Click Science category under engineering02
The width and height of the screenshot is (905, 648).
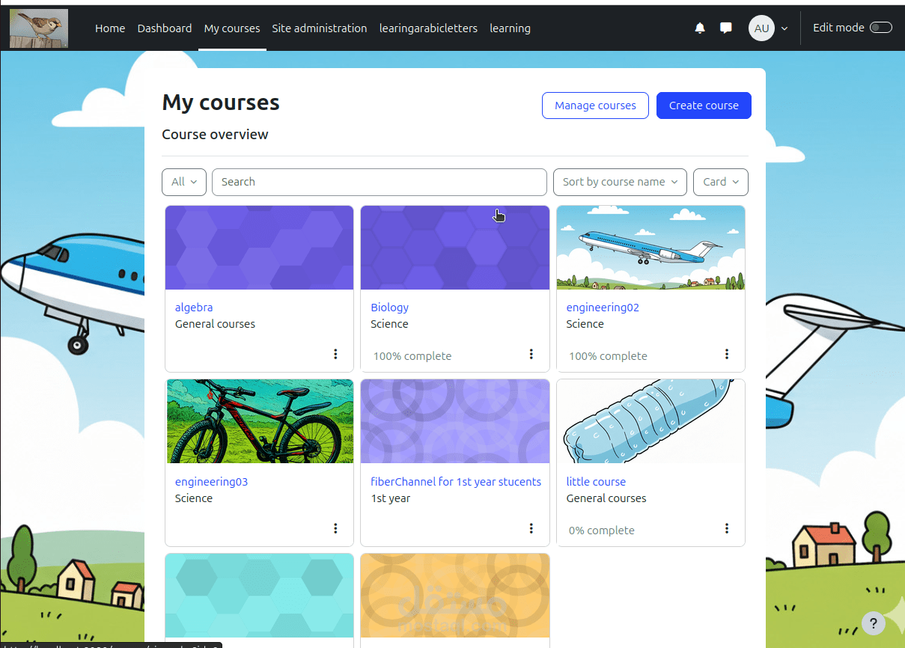(x=585, y=324)
